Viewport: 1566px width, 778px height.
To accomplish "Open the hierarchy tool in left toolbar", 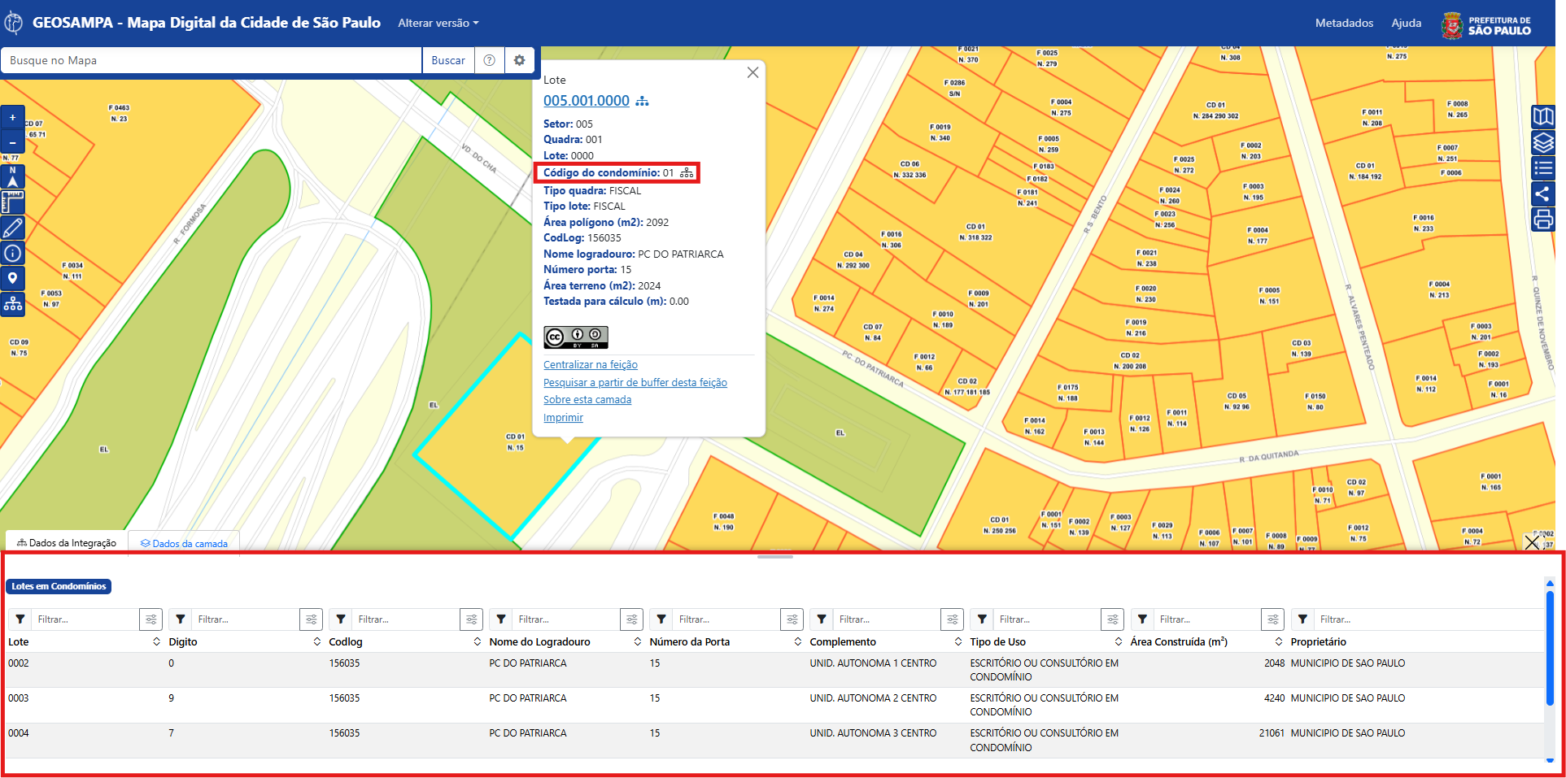I will pyautogui.click(x=12, y=304).
